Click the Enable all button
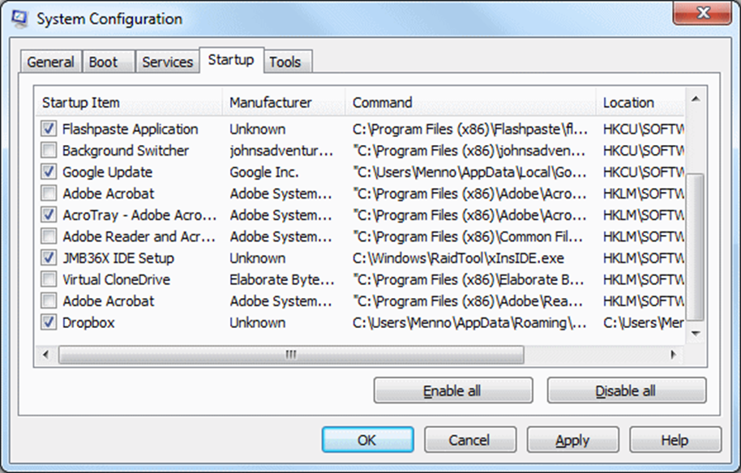Screen dimensions: 741x473 pos(452,390)
